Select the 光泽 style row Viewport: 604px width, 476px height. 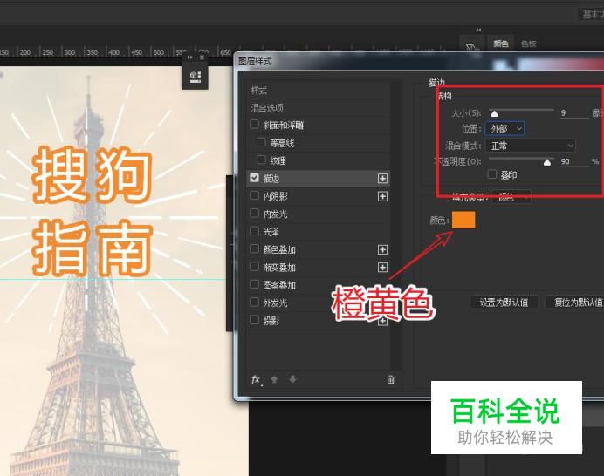[319, 232]
